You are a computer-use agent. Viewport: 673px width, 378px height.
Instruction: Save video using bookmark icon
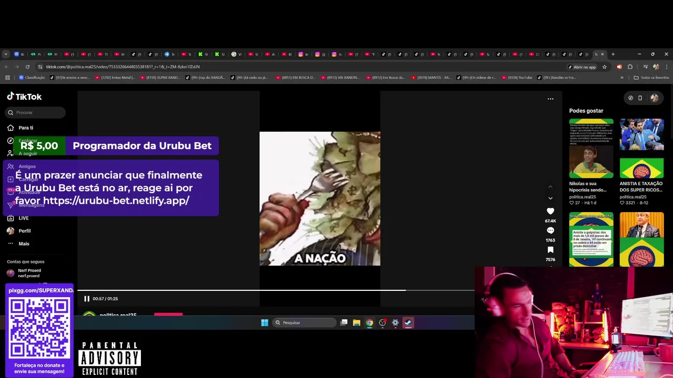[550, 250]
